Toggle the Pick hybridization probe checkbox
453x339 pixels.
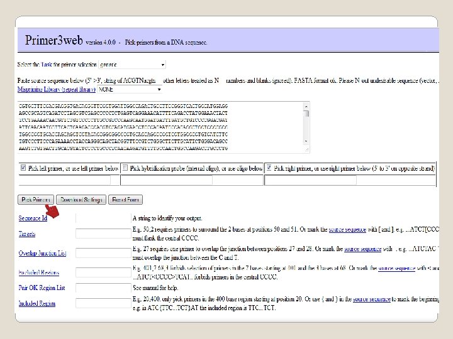(125, 168)
